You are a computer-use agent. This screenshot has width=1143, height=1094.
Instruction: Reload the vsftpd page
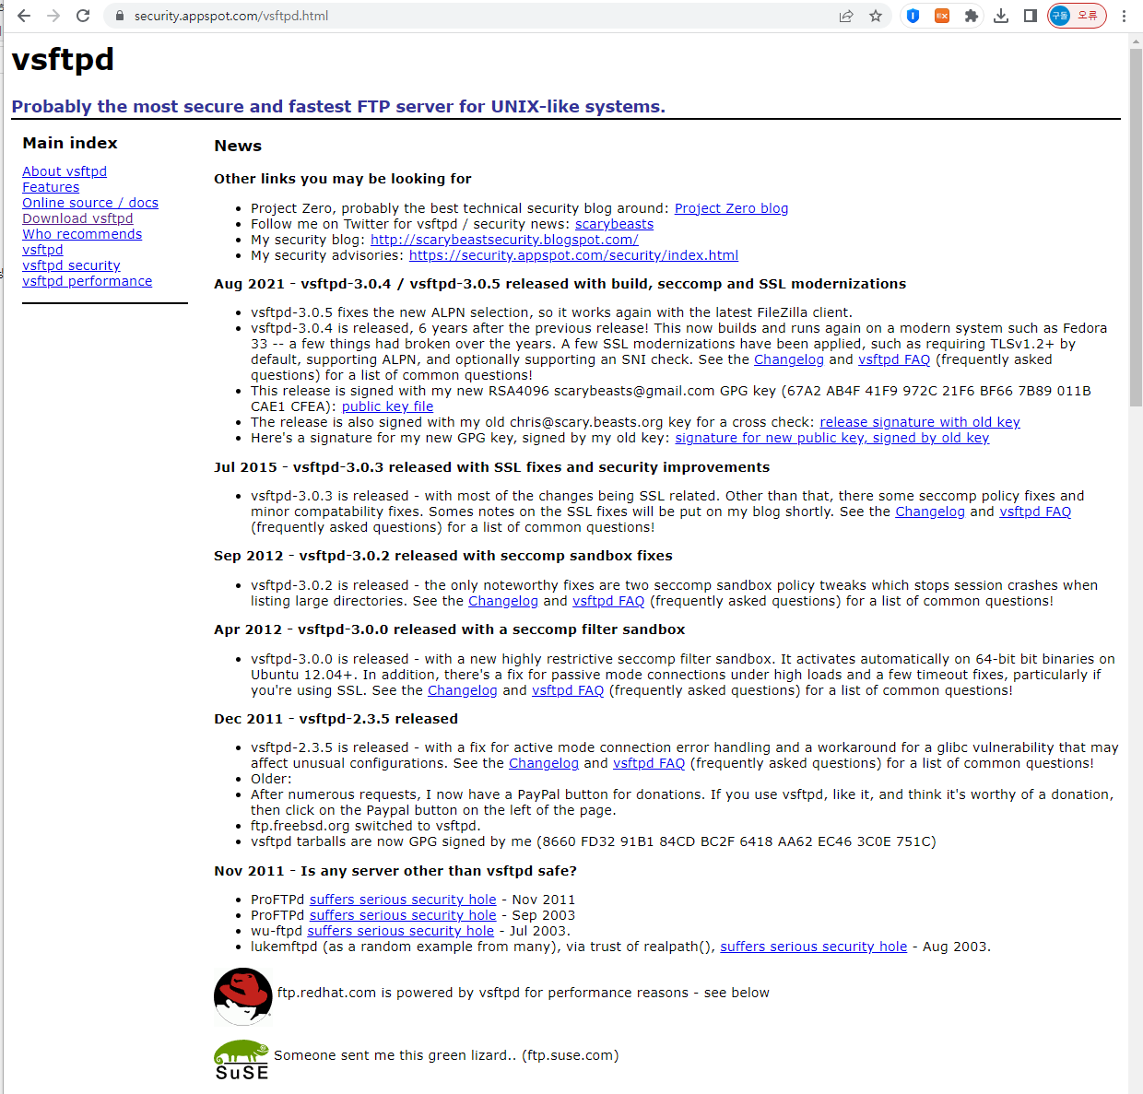83,16
